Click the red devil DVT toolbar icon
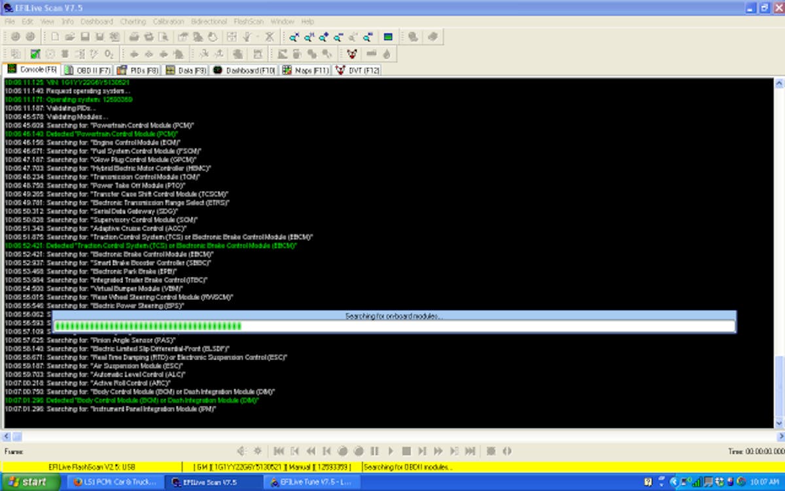785x491 pixels. tap(352, 54)
